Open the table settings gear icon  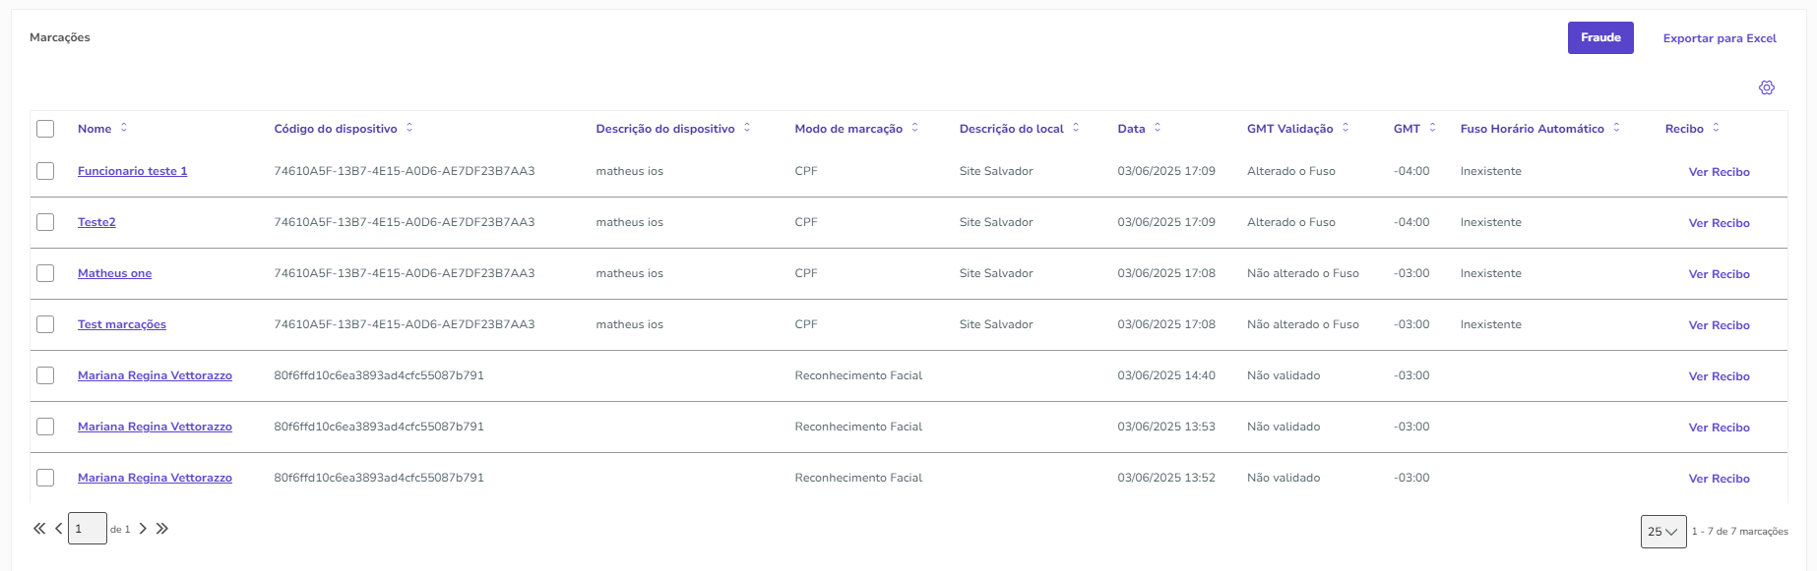click(1766, 87)
